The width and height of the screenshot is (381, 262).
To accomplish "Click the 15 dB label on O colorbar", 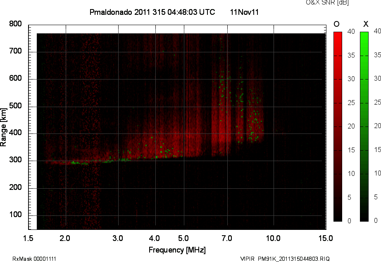I will [351, 150].
